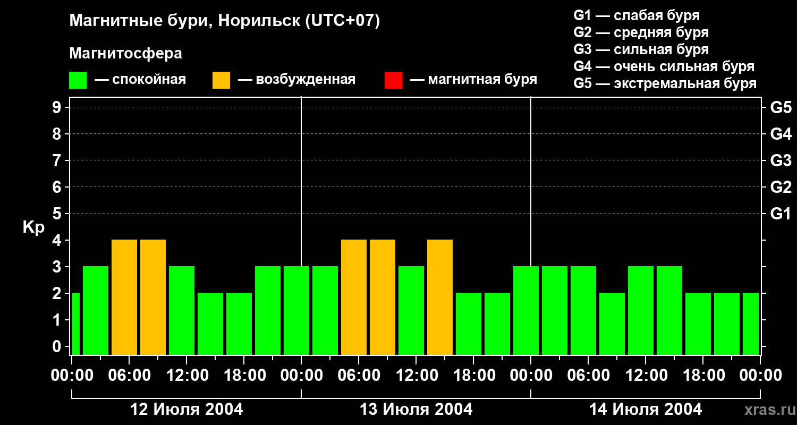Click the red 'магнитная буря' legend swatch
Viewport: 797px width, 425px height.
click(393, 80)
